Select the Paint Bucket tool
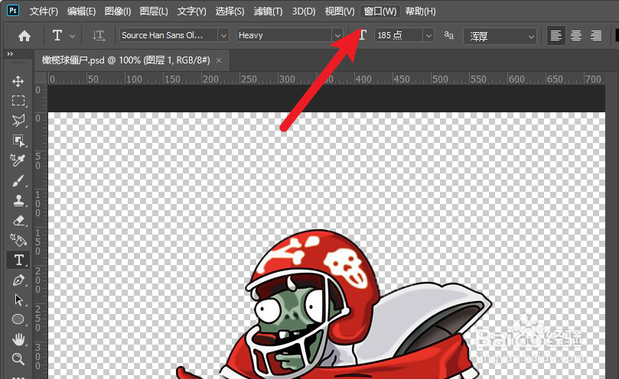Image resolution: width=619 pixels, height=379 pixels. tap(18, 240)
